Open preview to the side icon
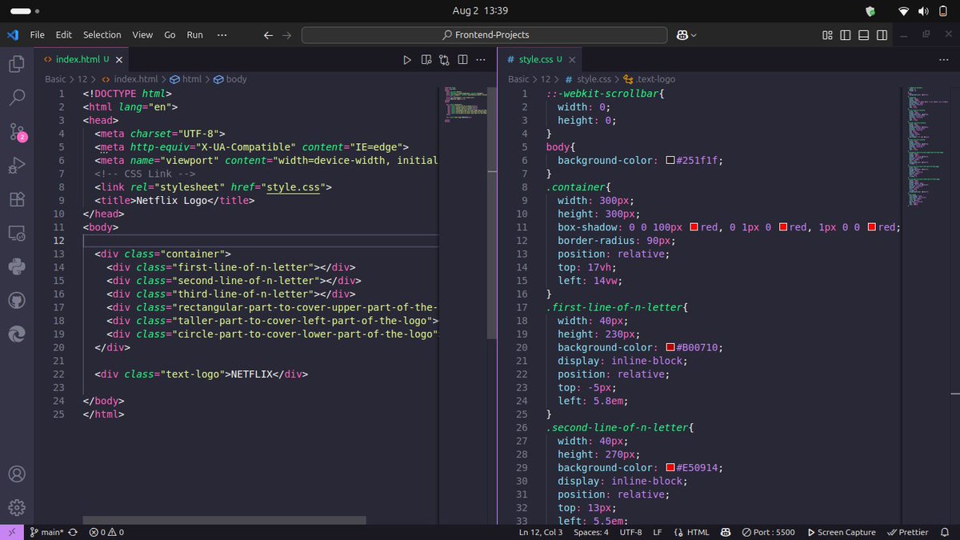 (x=426, y=59)
